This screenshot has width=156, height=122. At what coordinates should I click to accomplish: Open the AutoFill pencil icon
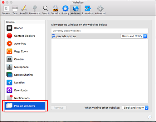point(24,8)
